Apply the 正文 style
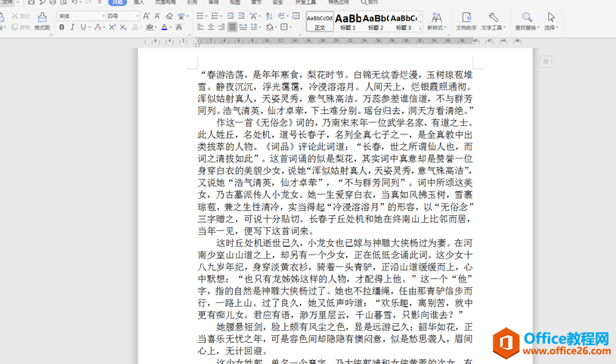Viewport: 616px width, 364px height. coord(320,22)
